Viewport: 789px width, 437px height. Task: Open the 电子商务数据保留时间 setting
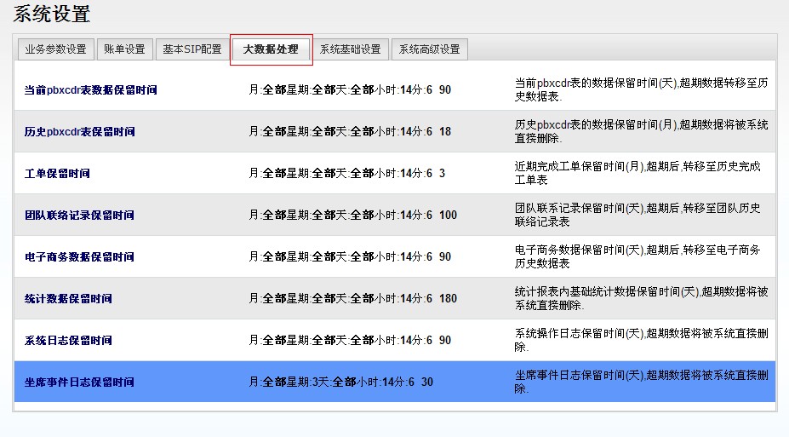point(79,257)
